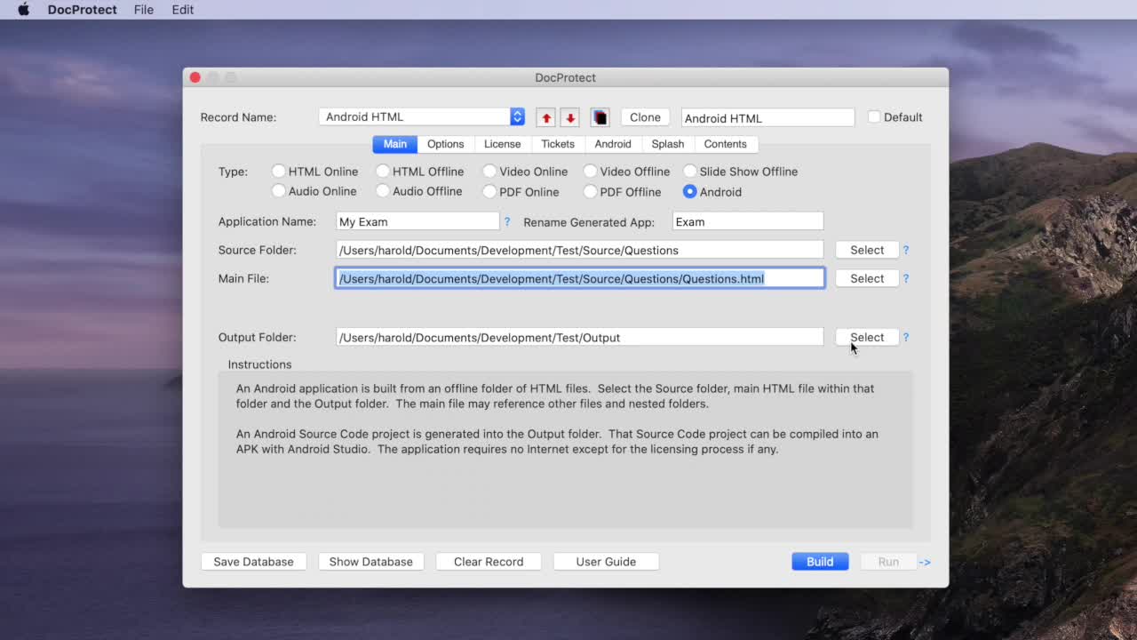
Task: Switch to the Splash tab
Action: click(668, 144)
